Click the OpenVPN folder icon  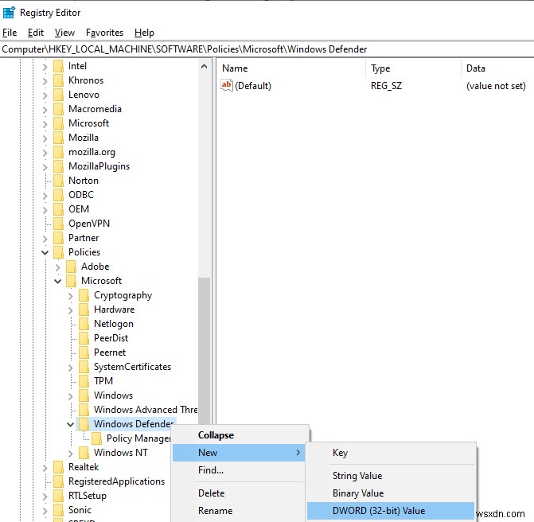click(59, 224)
